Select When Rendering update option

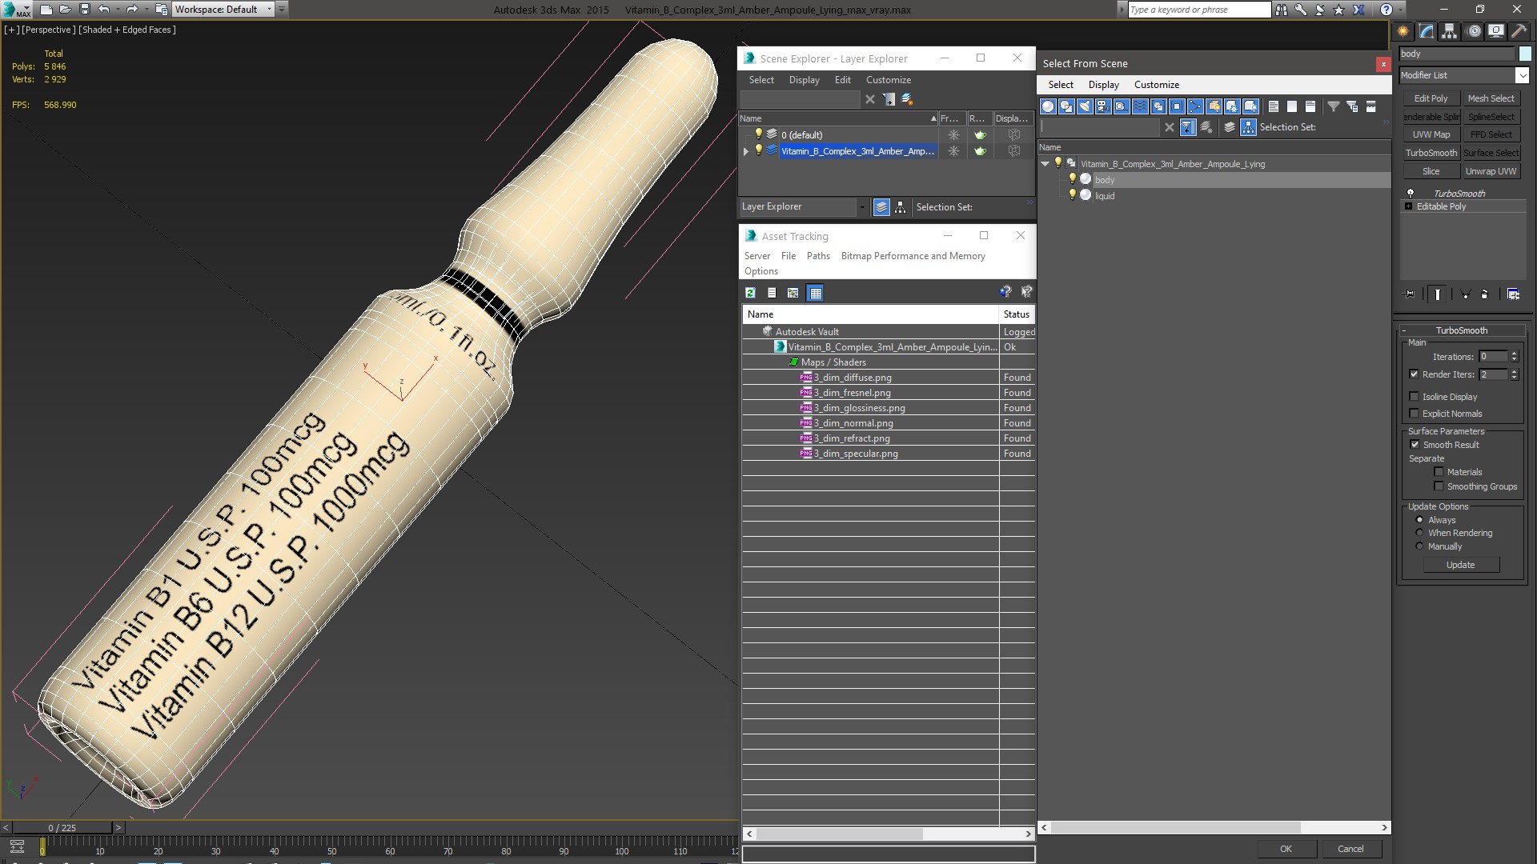(1420, 533)
